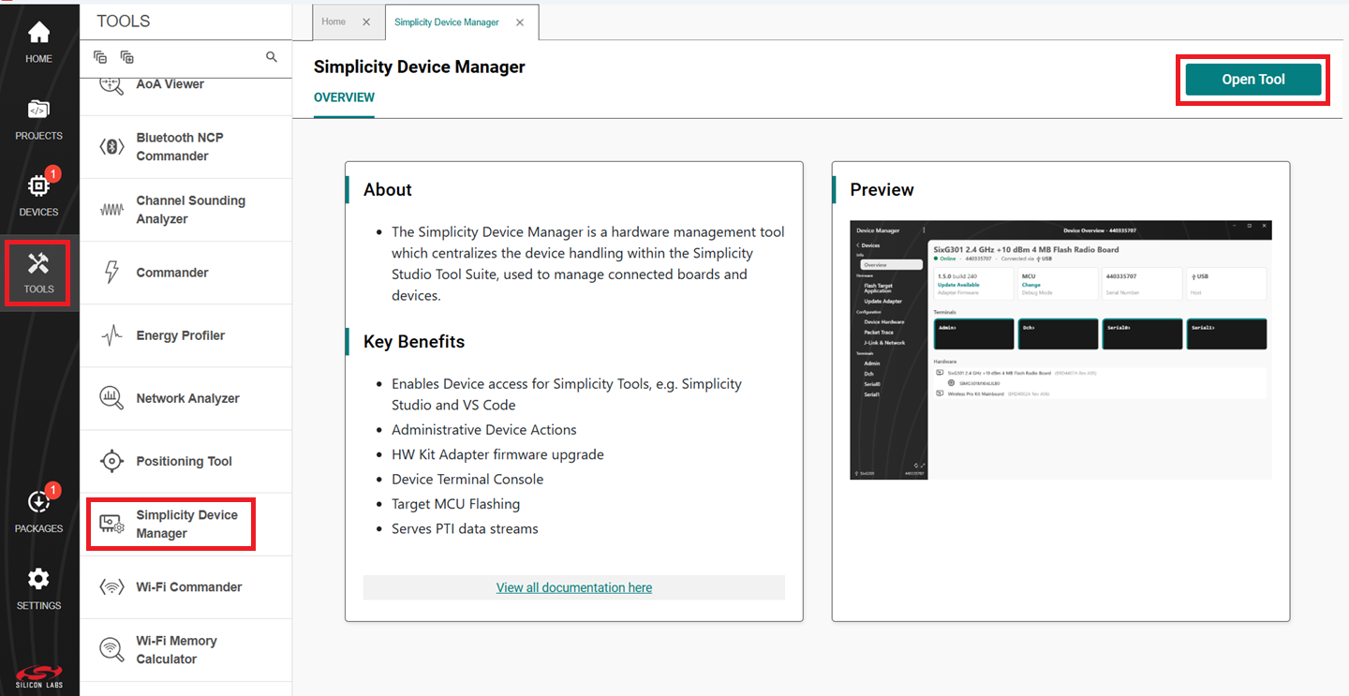The width and height of the screenshot is (1349, 696).
Task: Close the Simplicity Device Manager tab
Action: coord(521,22)
